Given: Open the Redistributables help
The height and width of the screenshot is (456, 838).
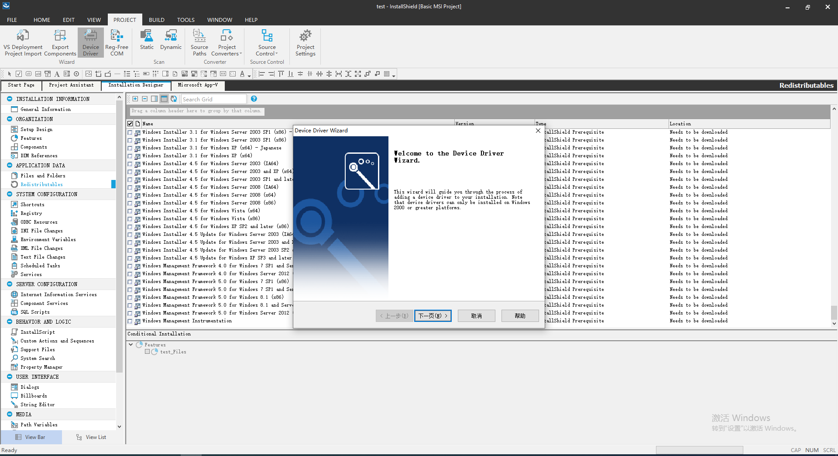Looking at the screenshot, I should pos(254,99).
